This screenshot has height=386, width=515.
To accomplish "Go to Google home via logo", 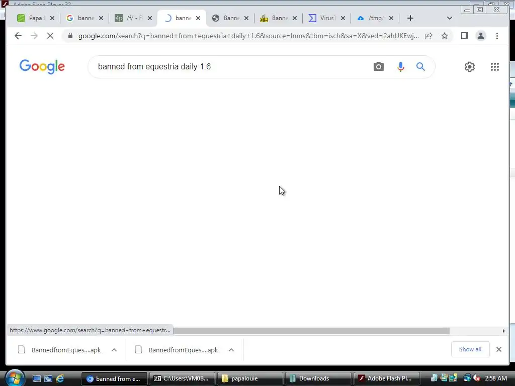I will (42, 67).
